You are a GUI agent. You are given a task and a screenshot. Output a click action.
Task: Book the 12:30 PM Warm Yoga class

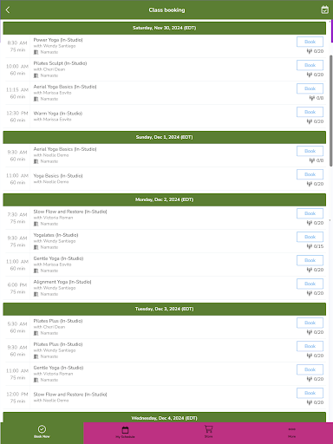pos(310,112)
